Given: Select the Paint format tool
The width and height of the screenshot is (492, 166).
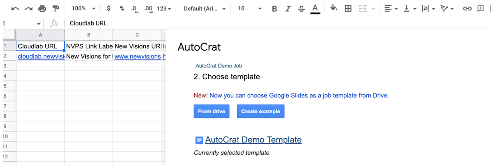Looking at the screenshot, I should (56, 9).
